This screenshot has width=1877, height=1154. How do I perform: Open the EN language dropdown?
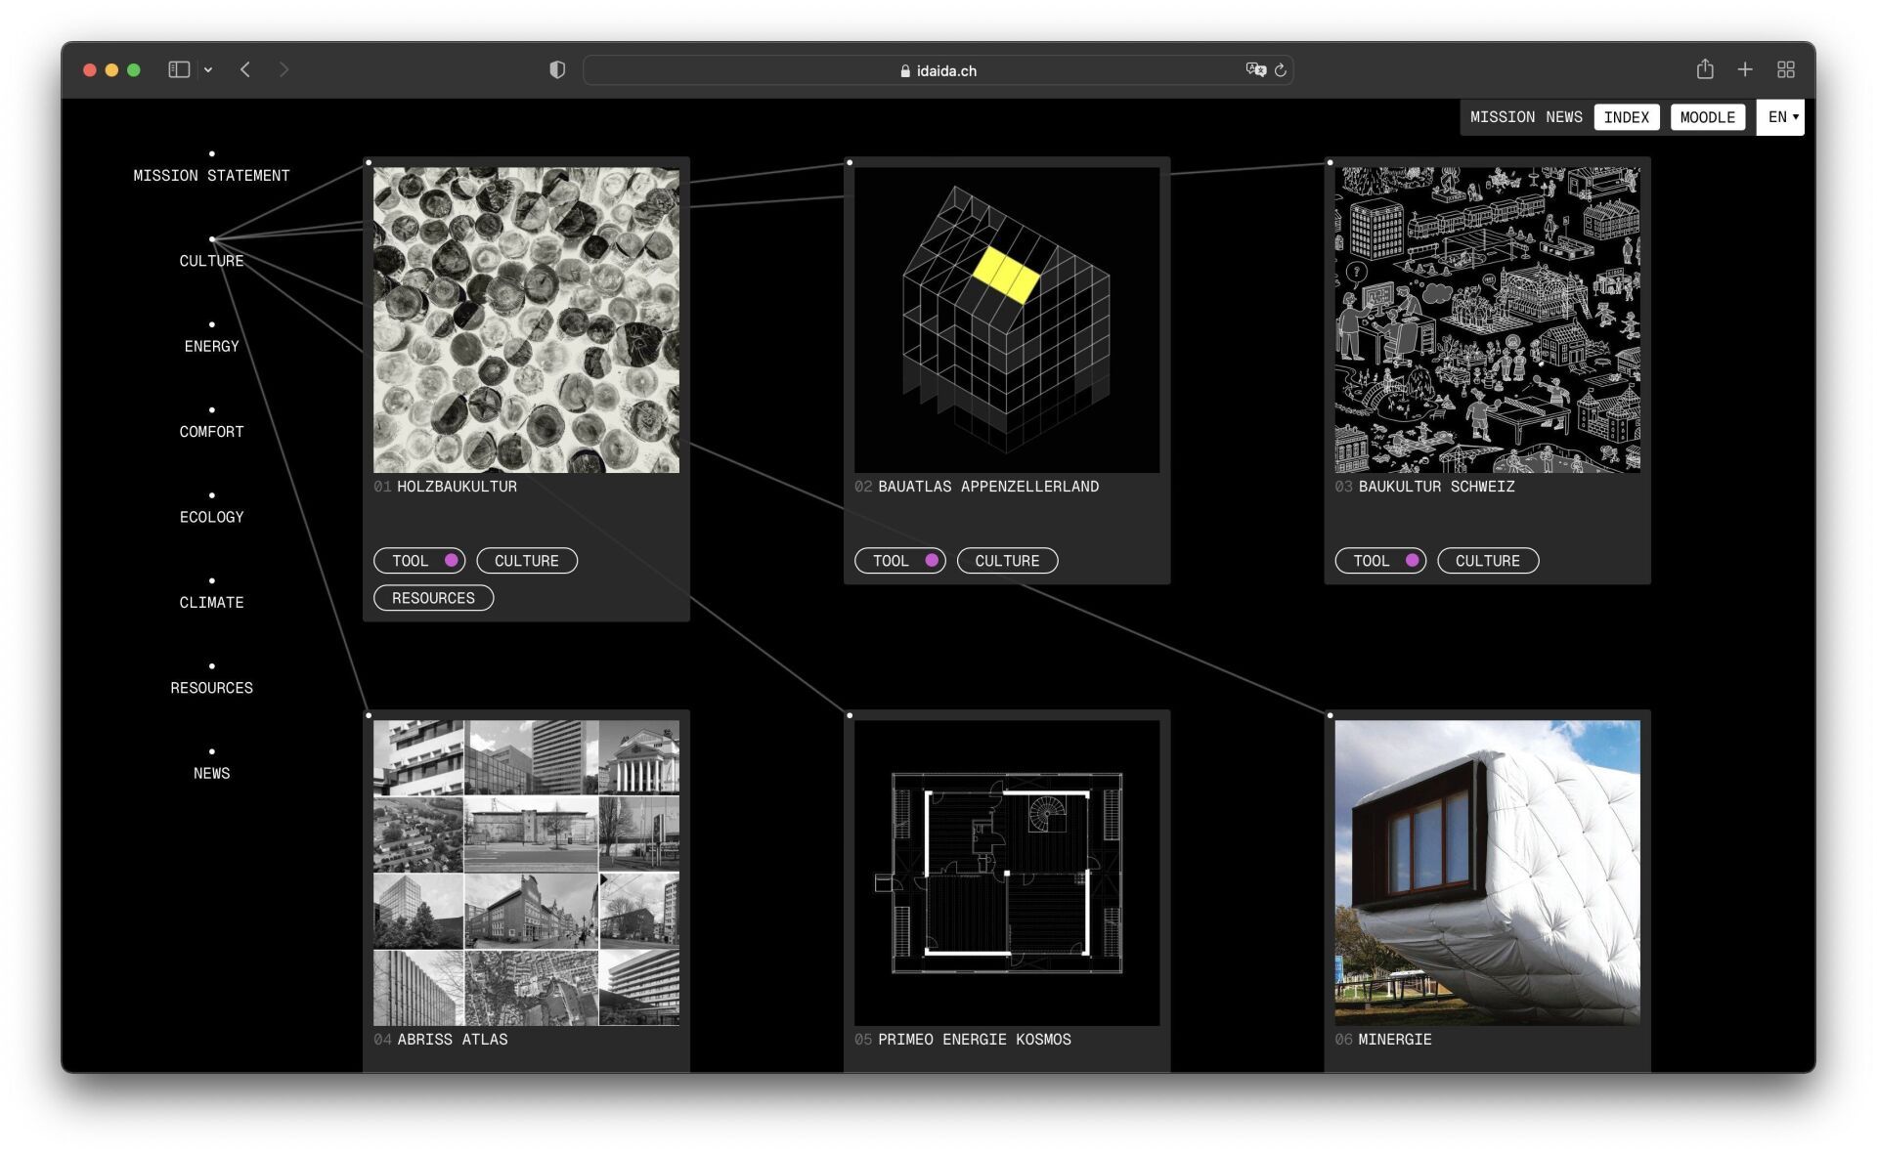pos(1781,117)
